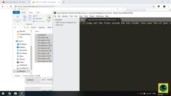This screenshot has width=171, height=96.
Task: Switch to Home ribbon tab
Action: [23, 13]
